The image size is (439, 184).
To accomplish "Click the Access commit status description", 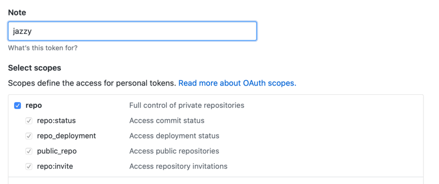I will pos(167,121).
